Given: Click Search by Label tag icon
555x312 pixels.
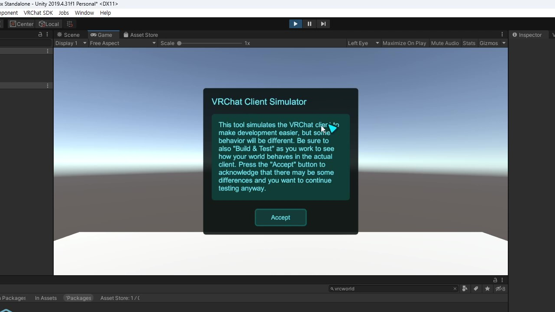Looking at the screenshot, I should pyautogui.click(x=476, y=289).
